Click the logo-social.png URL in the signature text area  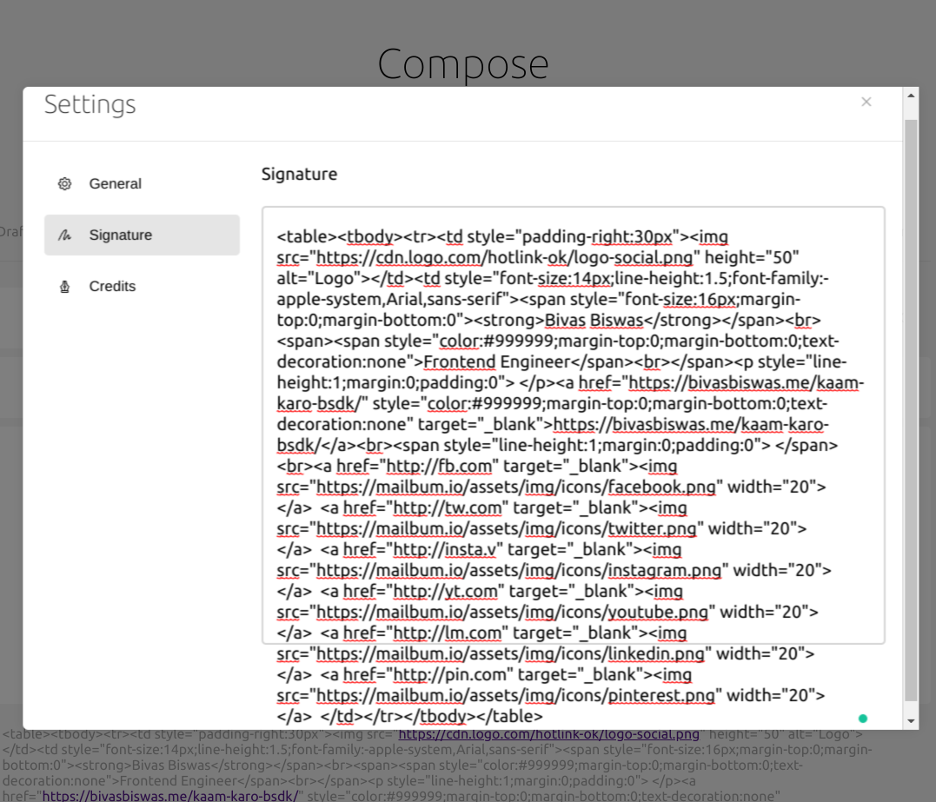[504, 258]
